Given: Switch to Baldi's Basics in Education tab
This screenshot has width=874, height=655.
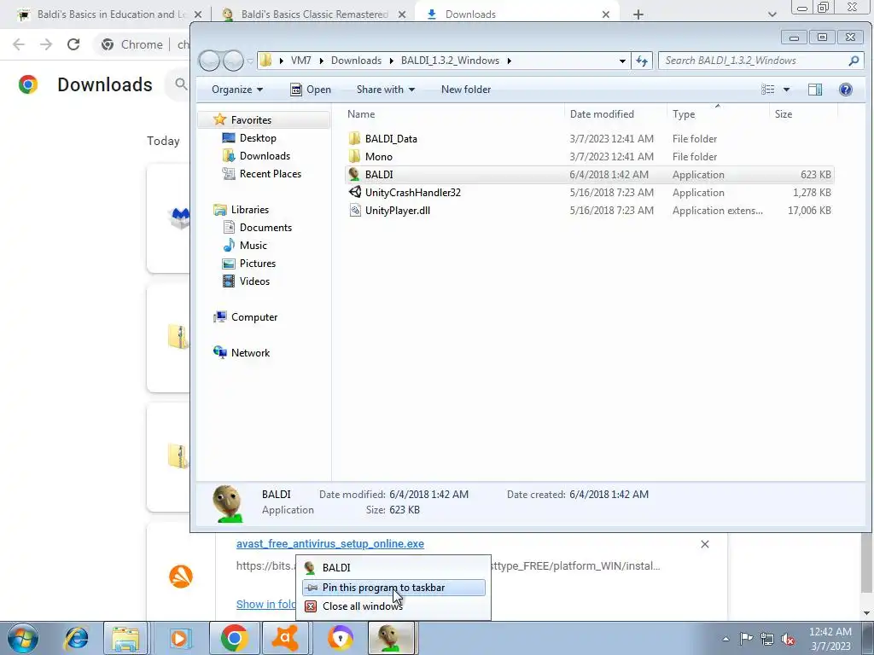Looking at the screenshot, I should tap(109, 14).
